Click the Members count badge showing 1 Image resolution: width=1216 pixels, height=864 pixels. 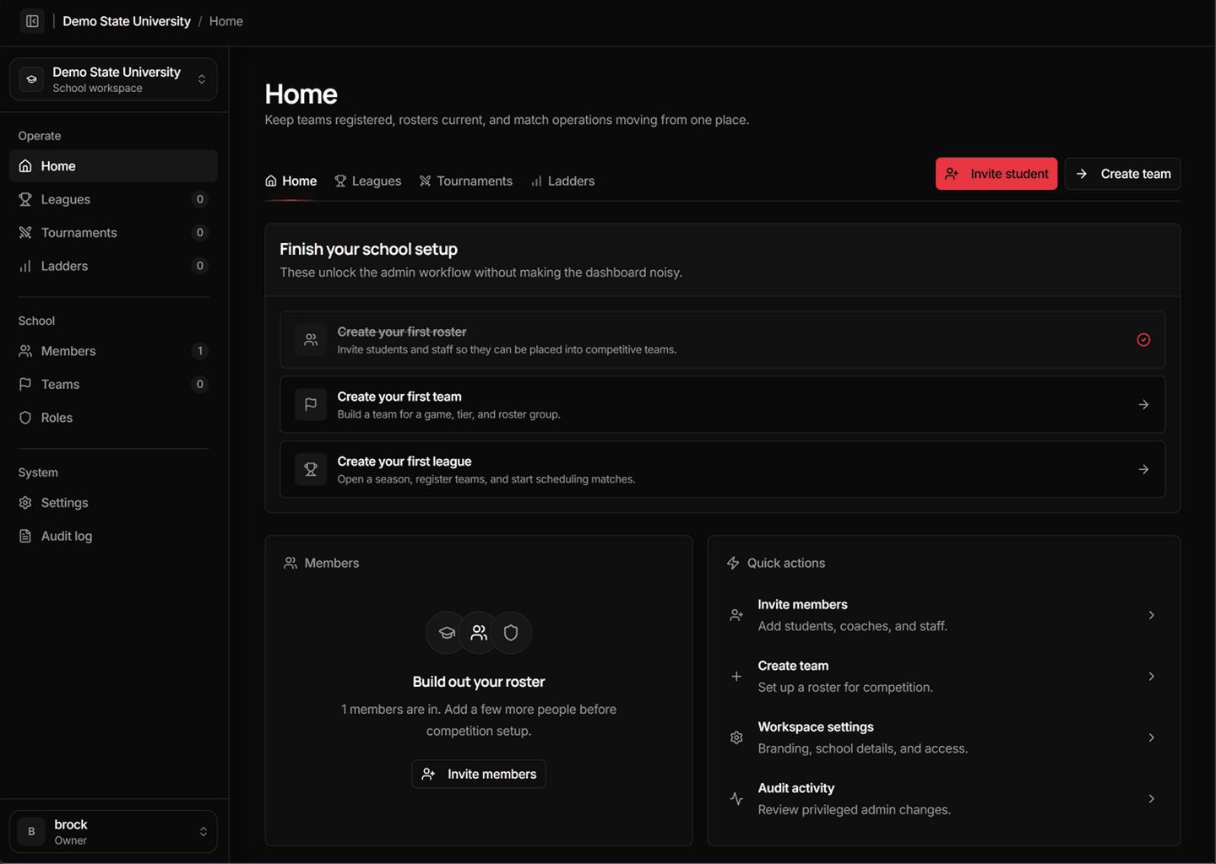200,351
